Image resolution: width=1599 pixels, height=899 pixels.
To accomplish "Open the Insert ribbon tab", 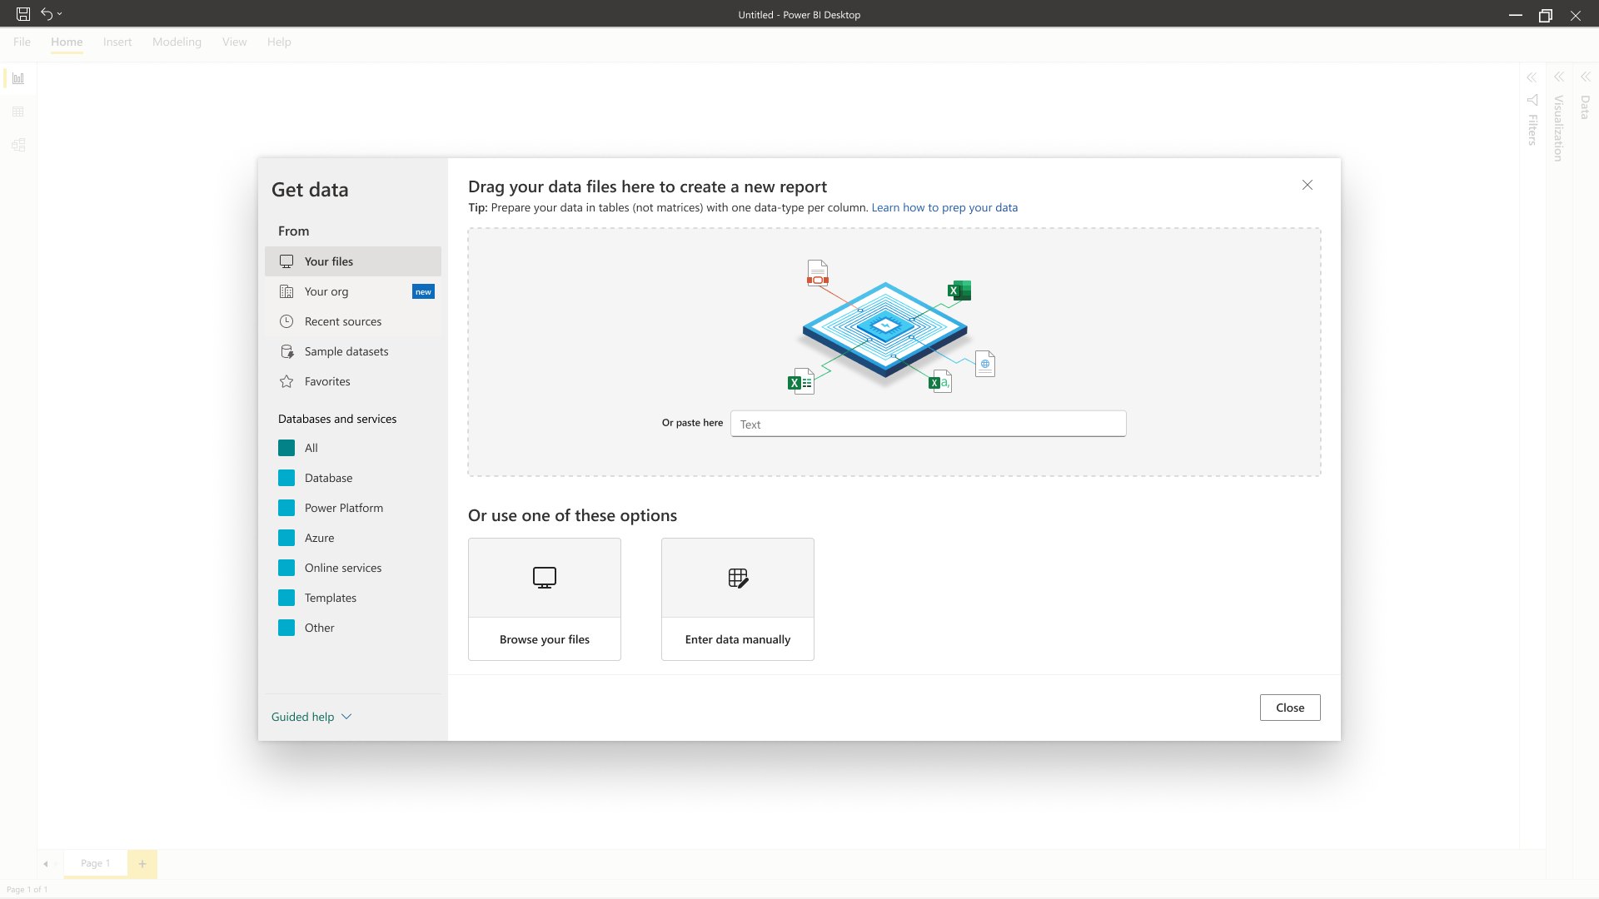I will tap(117, 42).
